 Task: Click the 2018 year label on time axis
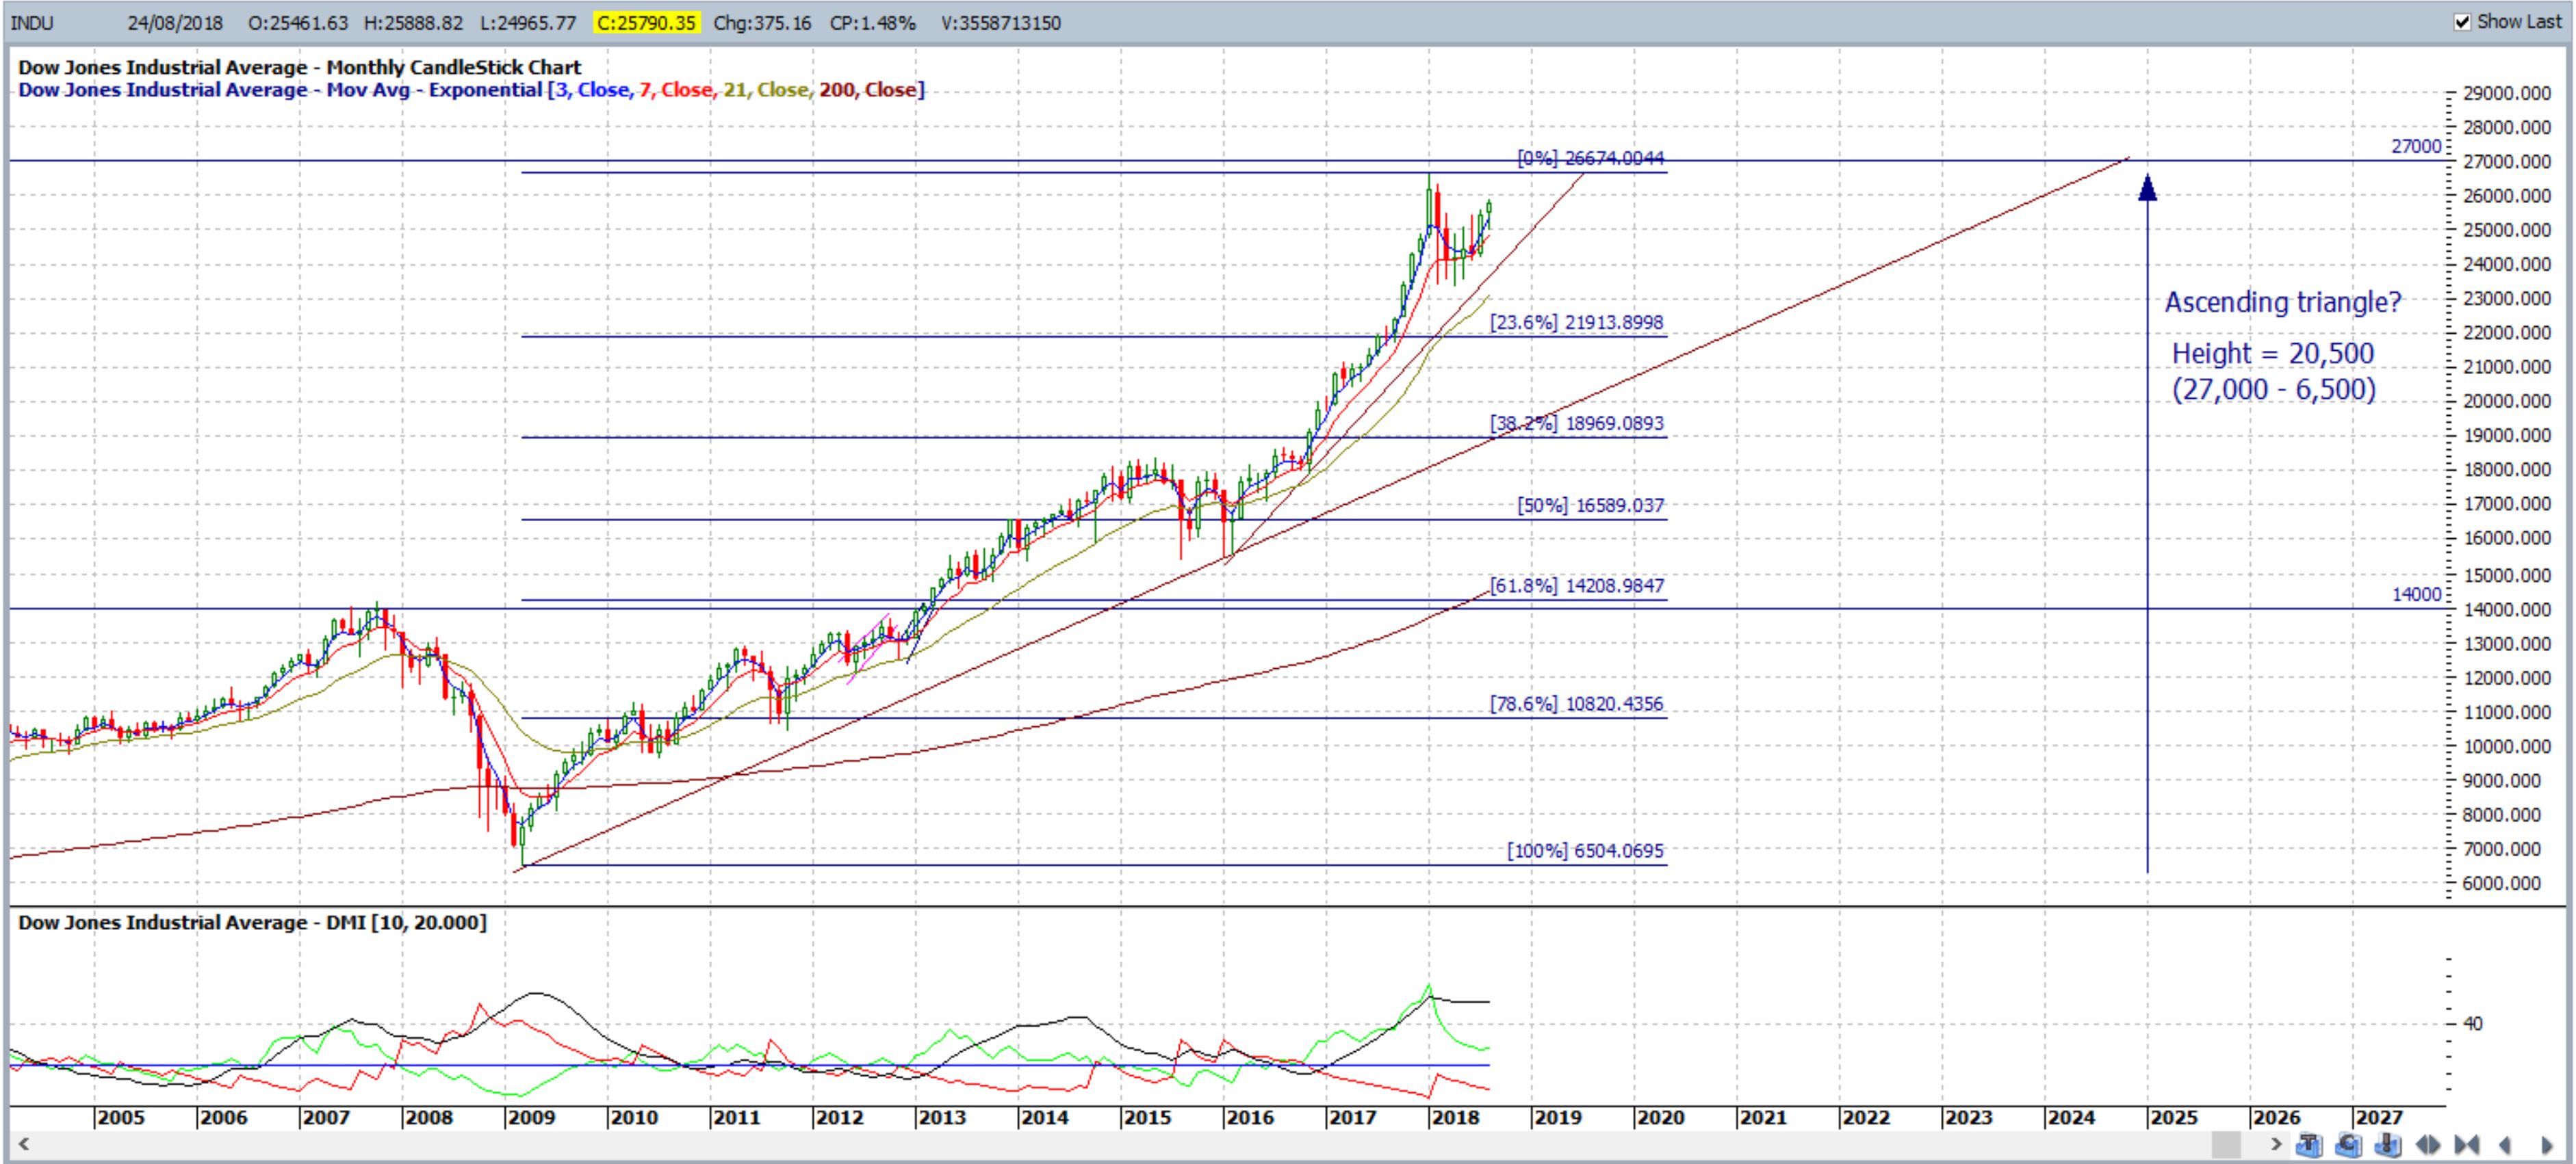[x=1455, y=1117]
